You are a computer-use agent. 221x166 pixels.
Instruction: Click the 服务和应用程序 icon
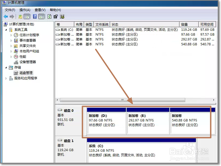click(x=11, y=78)
